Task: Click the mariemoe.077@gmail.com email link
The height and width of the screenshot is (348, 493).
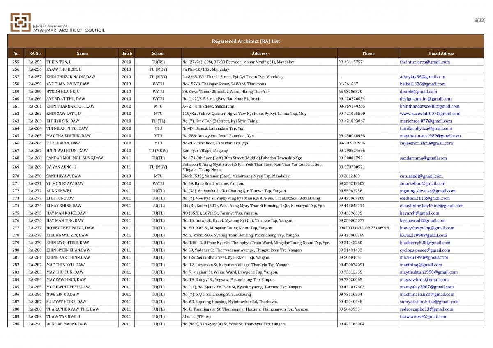Action: (426, 121)
